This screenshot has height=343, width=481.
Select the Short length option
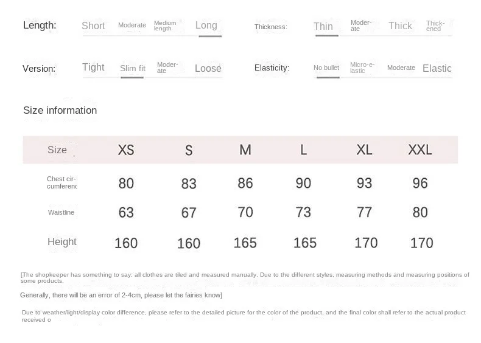[x=93, y=26]
